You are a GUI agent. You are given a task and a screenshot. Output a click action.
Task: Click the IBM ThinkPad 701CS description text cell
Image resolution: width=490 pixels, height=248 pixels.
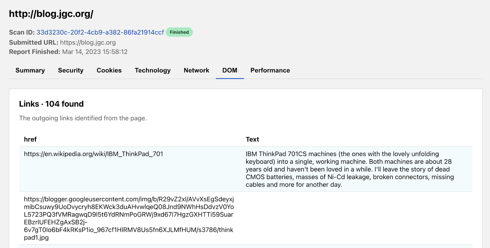(350, 169)
